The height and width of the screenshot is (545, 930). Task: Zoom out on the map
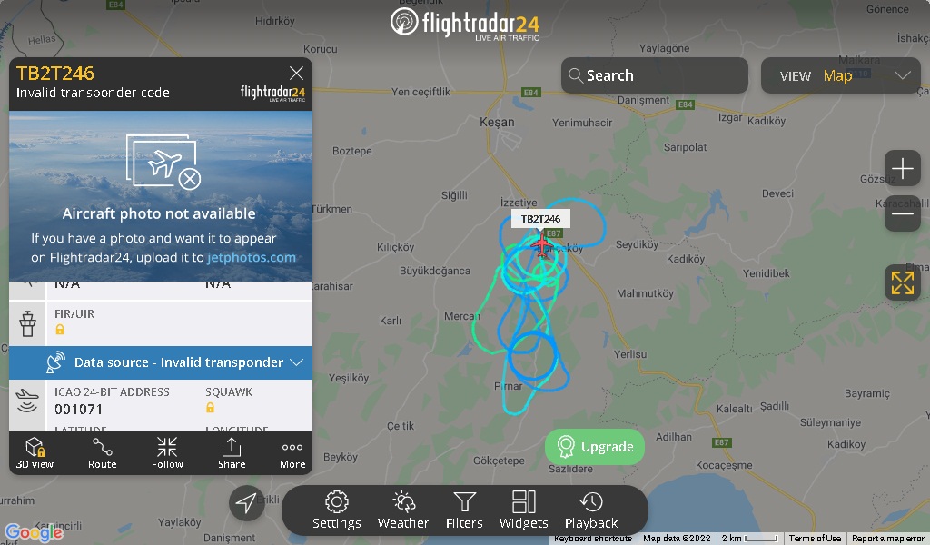coord(902,213)
